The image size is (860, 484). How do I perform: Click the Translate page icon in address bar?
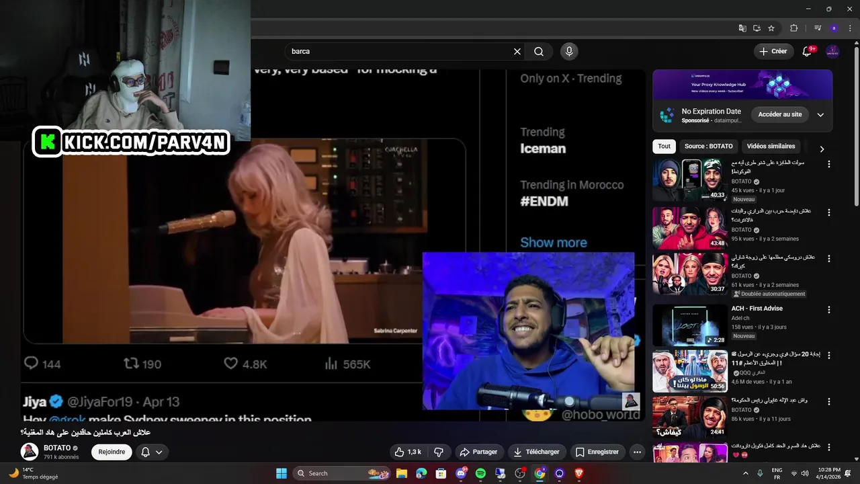pos(742,28)
